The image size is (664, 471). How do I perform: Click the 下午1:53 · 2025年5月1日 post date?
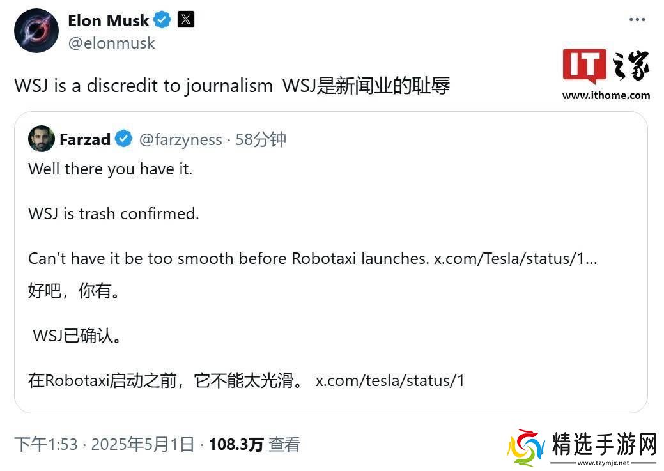tap(104, 444)
